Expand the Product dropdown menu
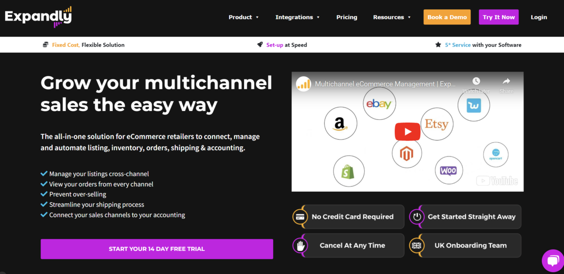The image size is (564, 274). (x=243, y=17)
